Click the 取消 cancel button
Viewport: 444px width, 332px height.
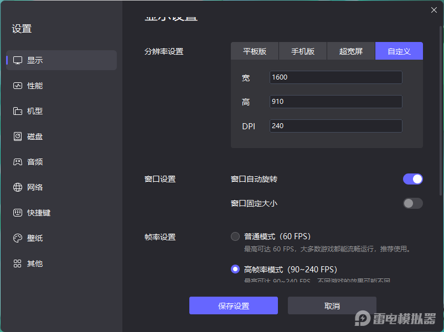(x=332, y=305)
